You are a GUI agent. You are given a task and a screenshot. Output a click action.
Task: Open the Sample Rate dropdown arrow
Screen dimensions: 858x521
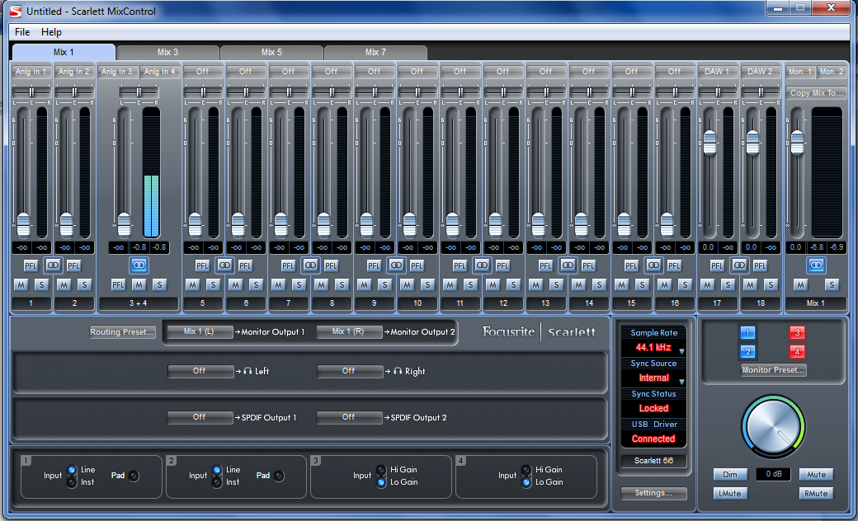tap(681, 351)
